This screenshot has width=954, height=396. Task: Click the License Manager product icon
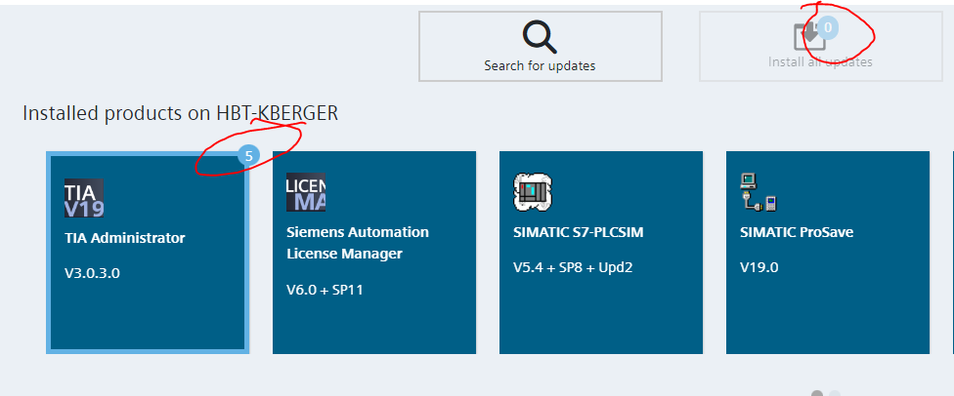tap(306, 193)
